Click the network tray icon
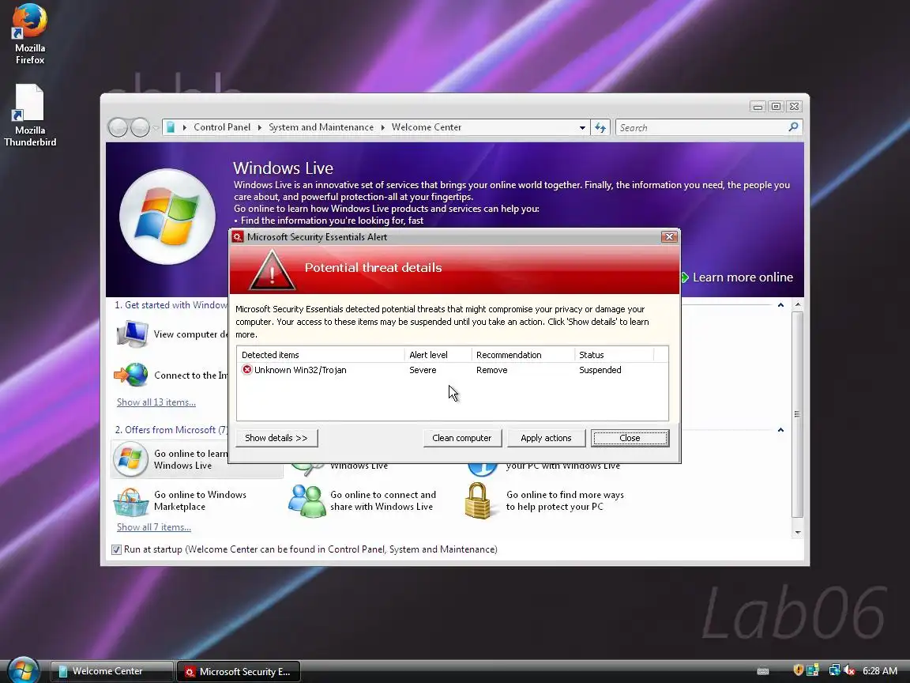Viewport: 910px width, 683px height. pos(834,670)
